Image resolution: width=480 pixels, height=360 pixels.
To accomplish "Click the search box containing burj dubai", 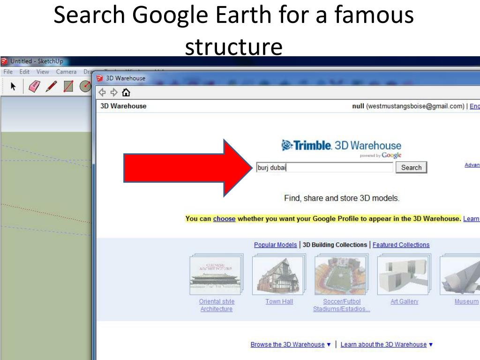I will (324, 167).
